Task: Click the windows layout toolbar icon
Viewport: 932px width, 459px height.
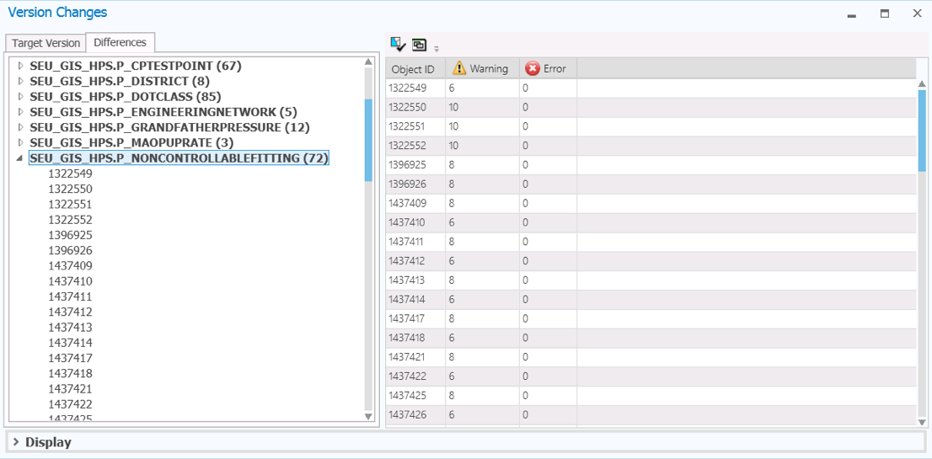Action: point(420,45)
